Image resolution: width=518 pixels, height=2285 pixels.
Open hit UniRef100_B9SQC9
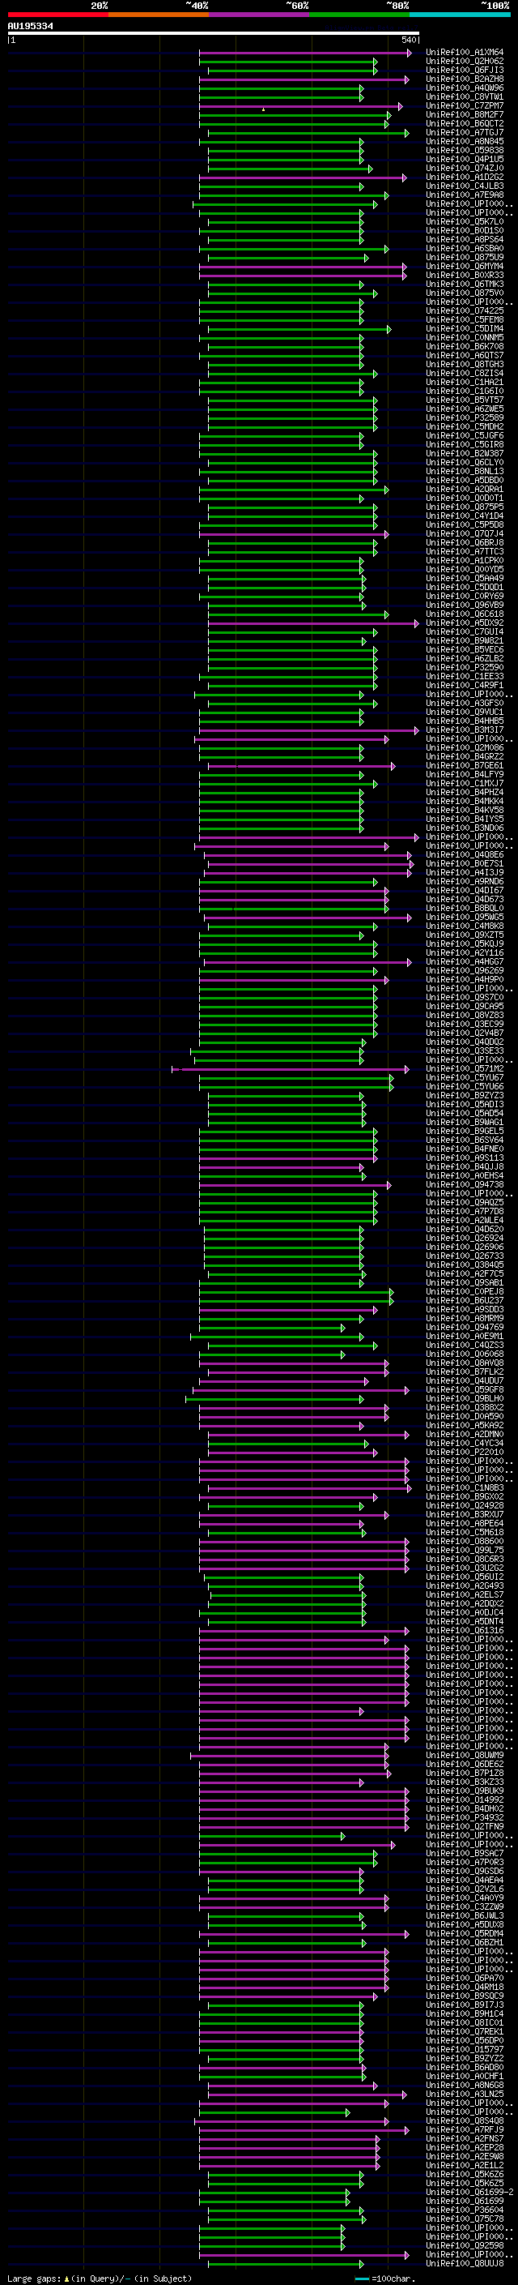pyautogui.click(x=465, y=1996)
